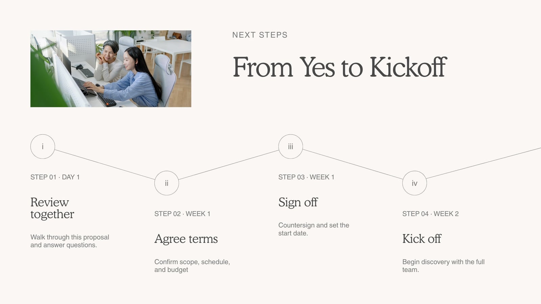Image resolution: width=541 pixels, height=304 pixels.
Task: Select the 'STEP 03 · WEEK 1' label
Action: click(x=306, y=177)
